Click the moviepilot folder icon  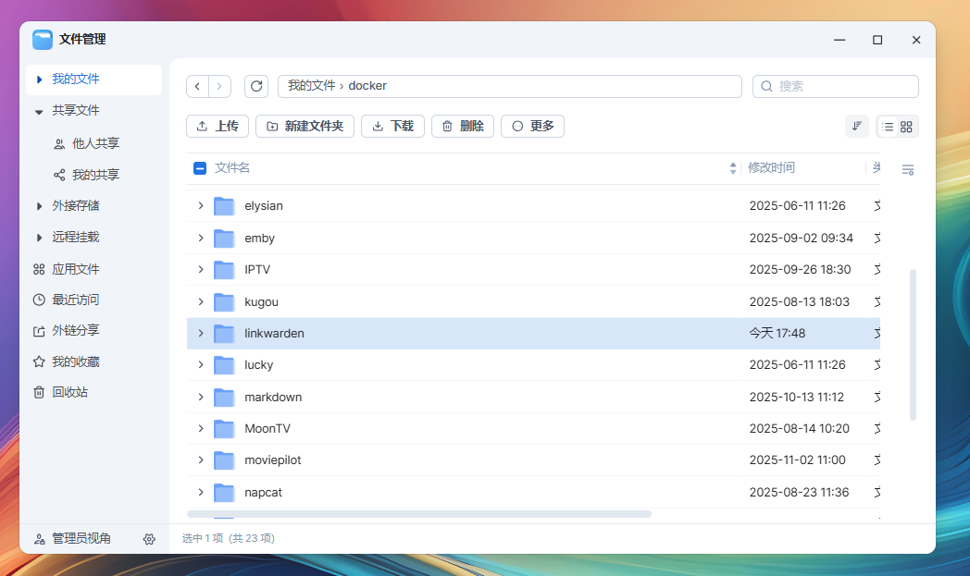pyautogui.click(x=224, y=460)
